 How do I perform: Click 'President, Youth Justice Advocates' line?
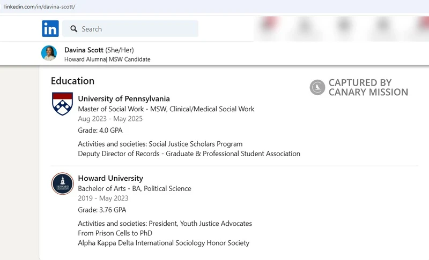tap(165, 224)
